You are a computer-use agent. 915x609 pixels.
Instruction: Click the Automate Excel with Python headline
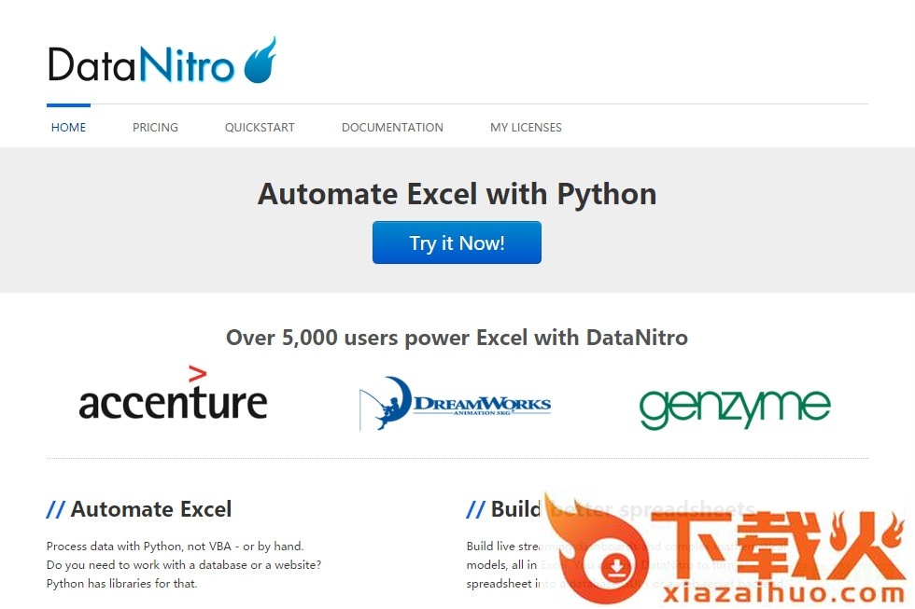point(457,194)
